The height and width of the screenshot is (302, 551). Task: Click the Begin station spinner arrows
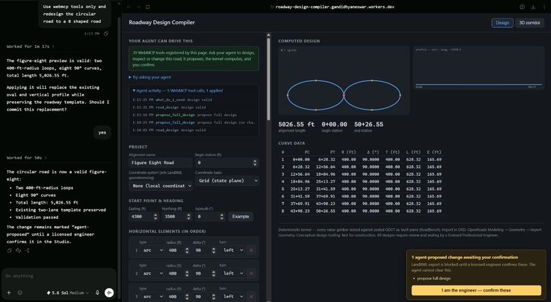pos(255,163)
